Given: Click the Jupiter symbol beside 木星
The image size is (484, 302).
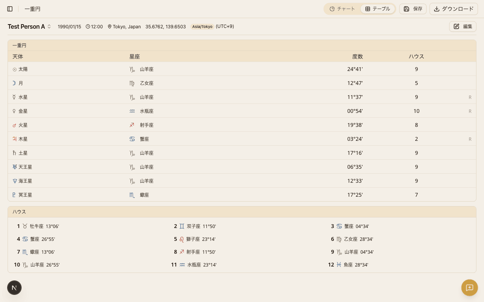Looking at the screenshot, I should pos(15,139).
